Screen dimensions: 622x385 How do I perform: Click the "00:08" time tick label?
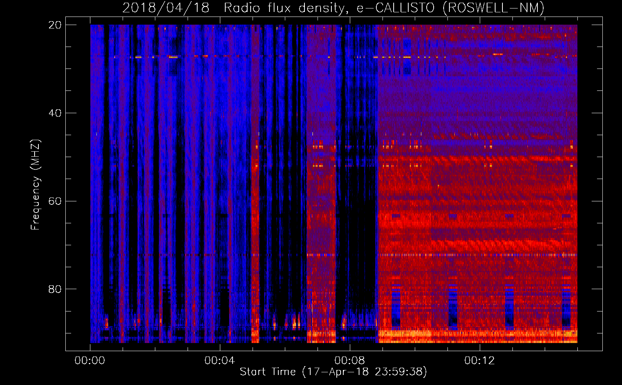coord(350,360)
